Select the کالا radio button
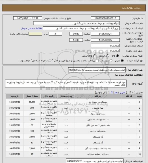The width and height of the screenshot is (148, 163). 117,56
